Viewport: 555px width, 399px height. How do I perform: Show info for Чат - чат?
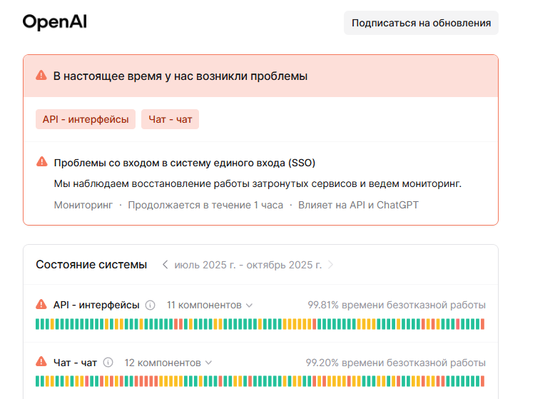108,363
